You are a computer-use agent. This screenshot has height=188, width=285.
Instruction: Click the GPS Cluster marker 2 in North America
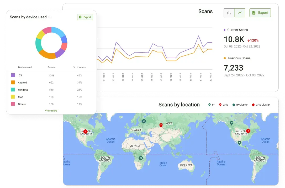[x=248, y=131]
